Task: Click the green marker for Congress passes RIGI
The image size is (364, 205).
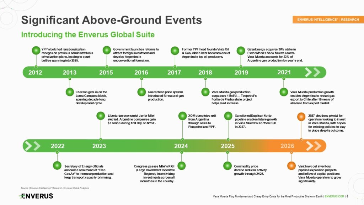Action: [x=182, y=166]
